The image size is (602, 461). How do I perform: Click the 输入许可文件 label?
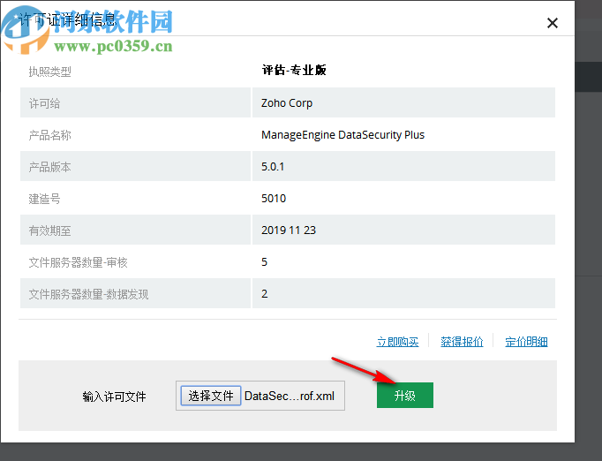[x=114, y=397]
